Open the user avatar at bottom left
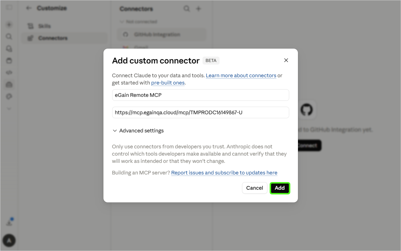This screenshot has width=401, height=251. click(x=9, y=240)
